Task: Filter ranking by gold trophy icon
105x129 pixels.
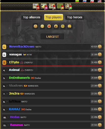Action: click(69, 26)
